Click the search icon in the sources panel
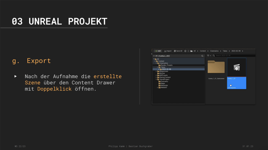This screenshot has height=150, width=268. [x=202, y=56]
